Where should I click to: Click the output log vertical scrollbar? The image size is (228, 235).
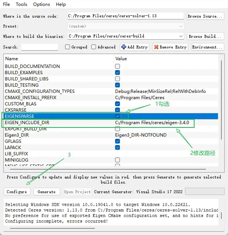pos(221,216)
